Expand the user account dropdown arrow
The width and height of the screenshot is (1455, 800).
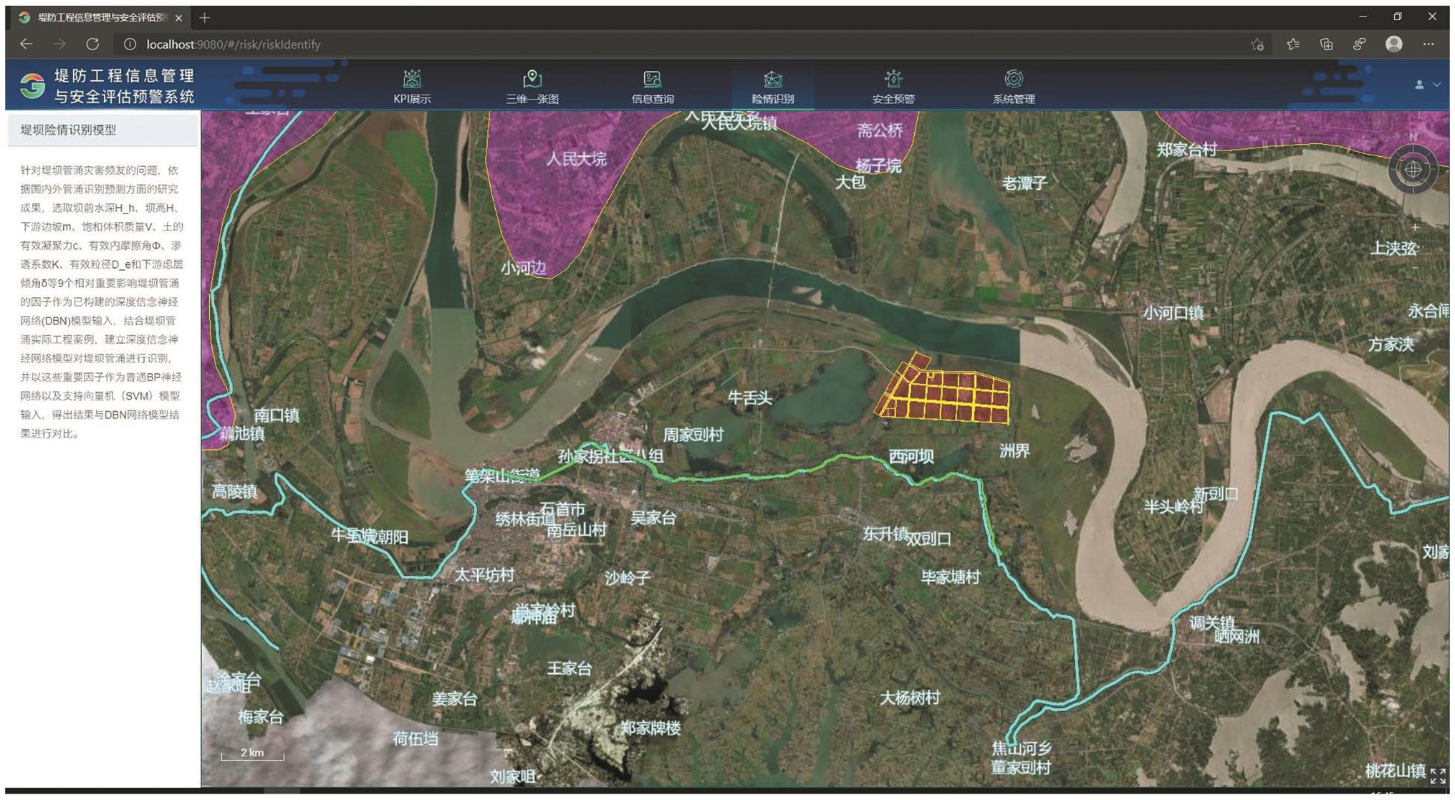point(1436,85)
